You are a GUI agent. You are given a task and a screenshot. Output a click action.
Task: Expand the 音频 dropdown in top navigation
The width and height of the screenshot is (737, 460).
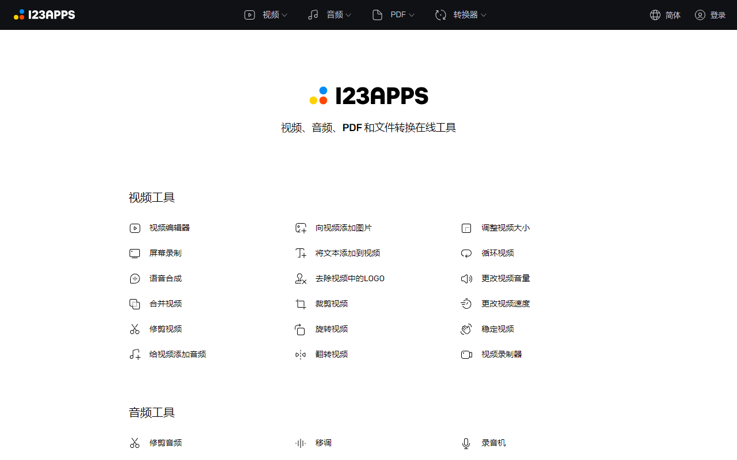pos(329,15)
